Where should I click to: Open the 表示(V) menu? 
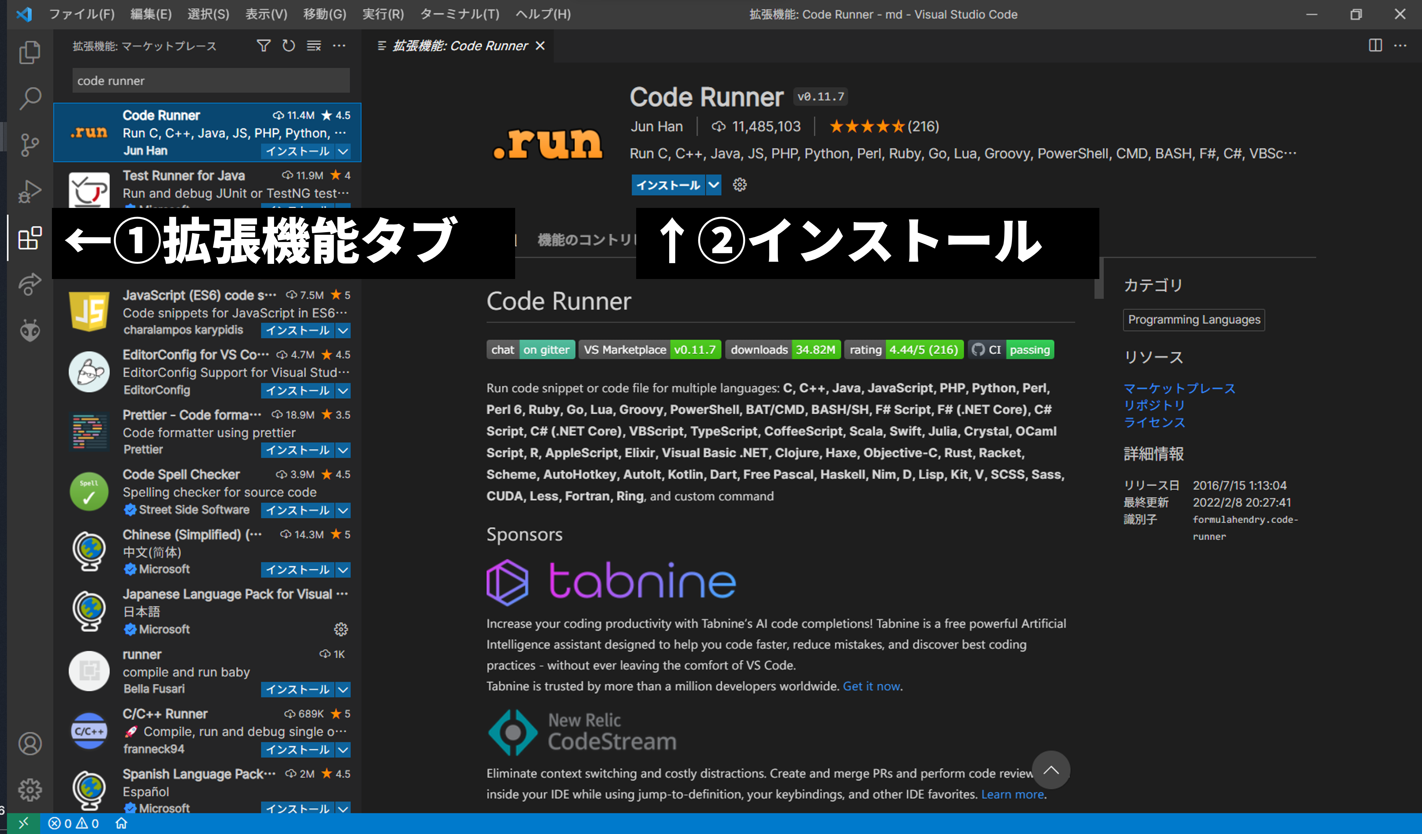[266, 14]
